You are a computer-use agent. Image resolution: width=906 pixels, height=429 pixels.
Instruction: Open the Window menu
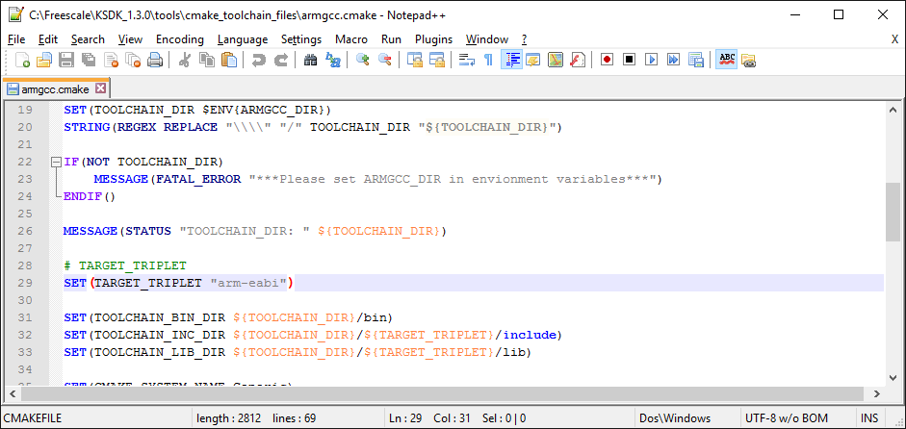click(487, 39)
